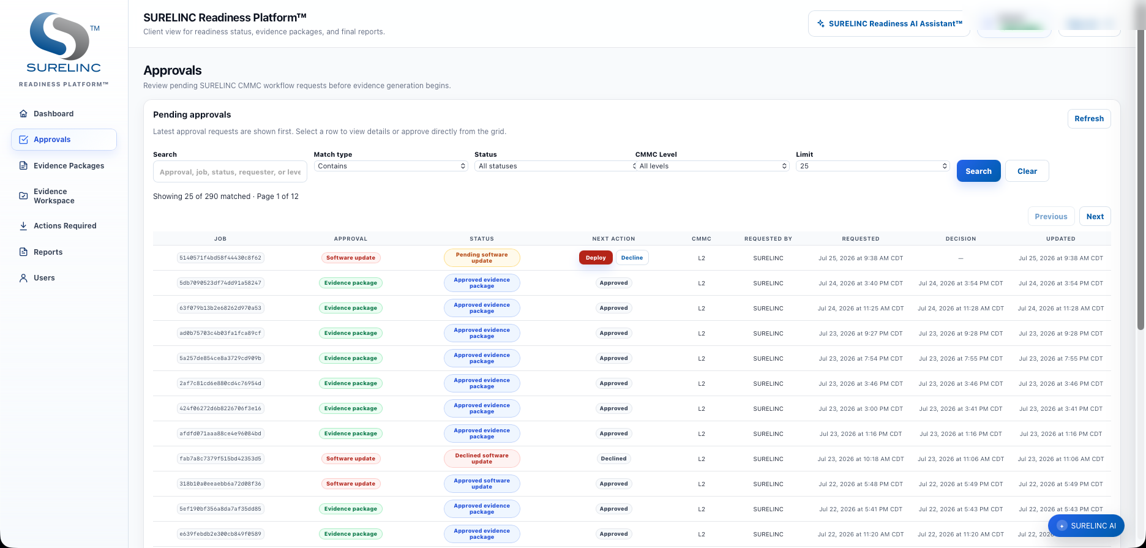Click the Approvals checkbox icon in sidebar
The height and width of the screenshot is (548, 1146).
point(23,140)
